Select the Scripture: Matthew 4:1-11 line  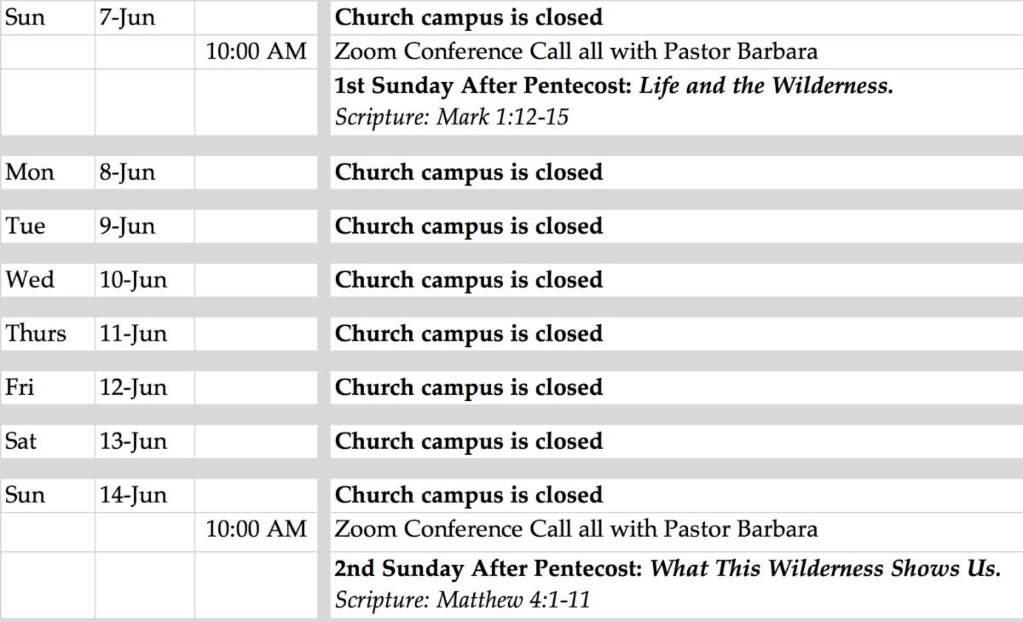[462, 600]
